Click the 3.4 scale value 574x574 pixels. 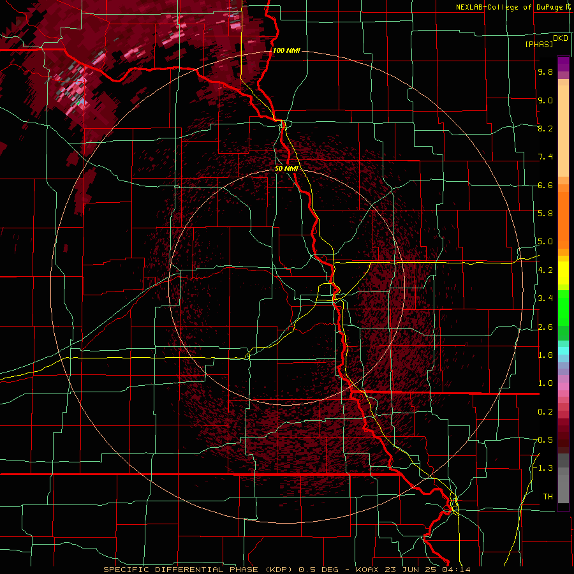(x=545, y=298)
